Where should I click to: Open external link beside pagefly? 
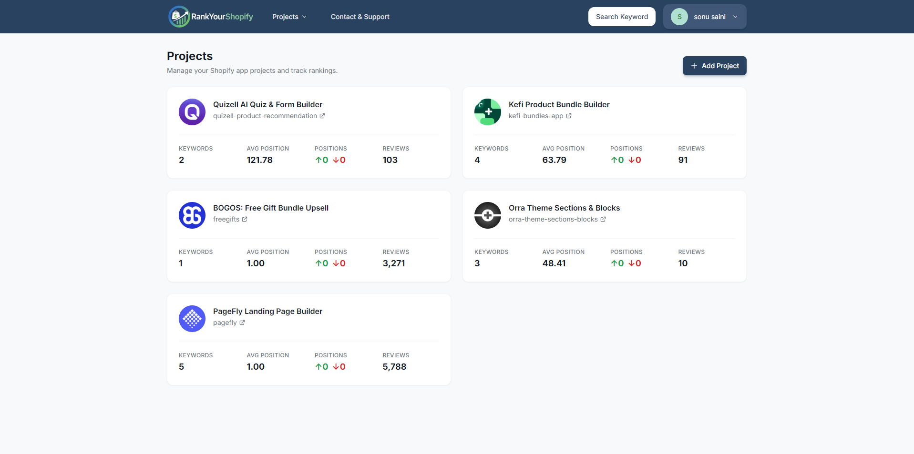point(242,323)
